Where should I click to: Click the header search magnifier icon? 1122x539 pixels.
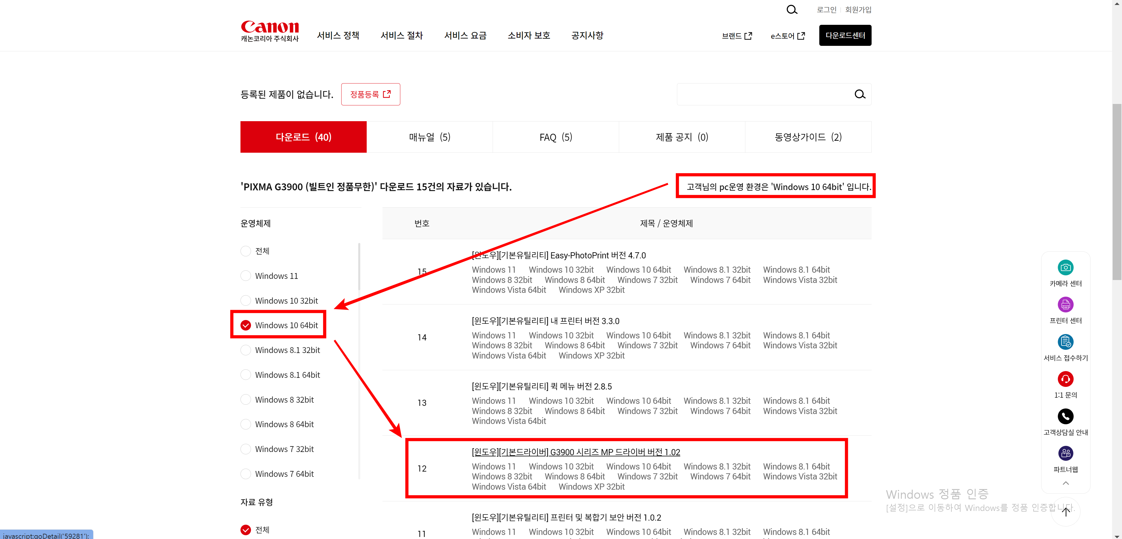[x=792, y=10]
